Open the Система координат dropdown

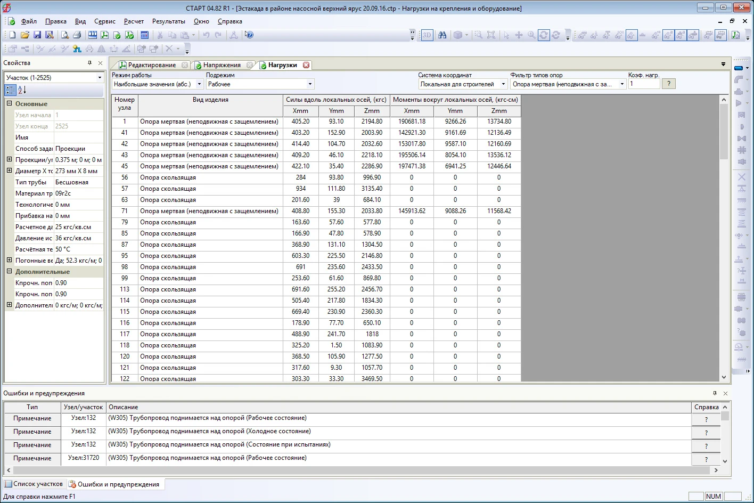click(x=503, y=84)
